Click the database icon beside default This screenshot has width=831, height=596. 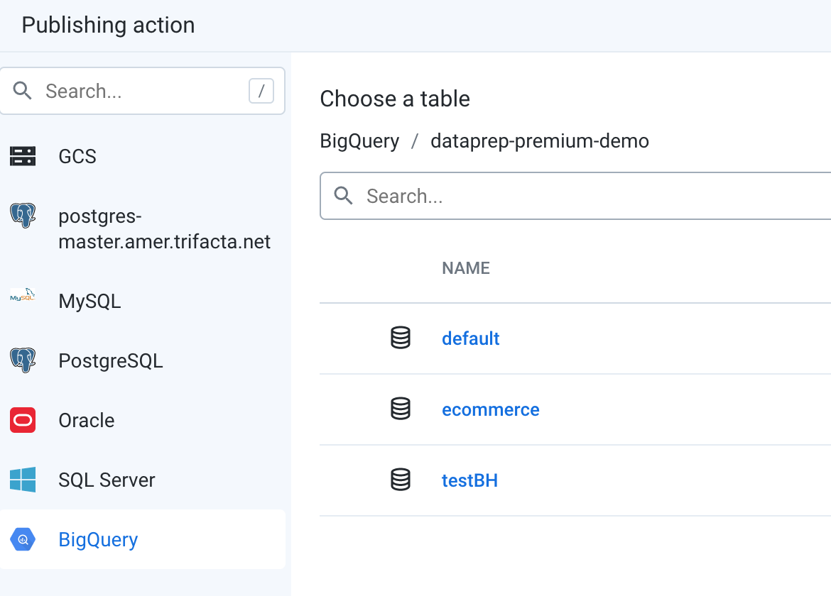click(x=401, y=338)
